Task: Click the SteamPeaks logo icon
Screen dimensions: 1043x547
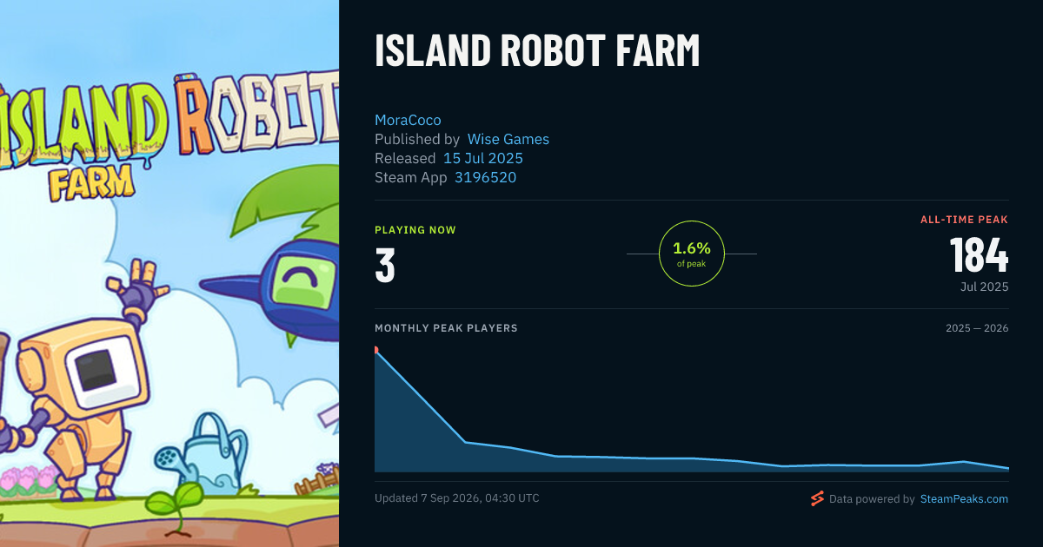Action: pyautogui.click(x=817, y=498)
